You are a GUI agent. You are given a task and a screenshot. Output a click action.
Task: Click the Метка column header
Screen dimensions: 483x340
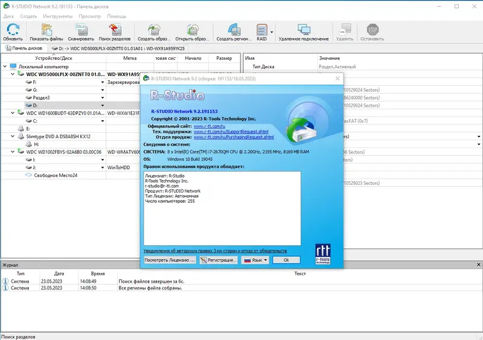[x=130, y=58]
